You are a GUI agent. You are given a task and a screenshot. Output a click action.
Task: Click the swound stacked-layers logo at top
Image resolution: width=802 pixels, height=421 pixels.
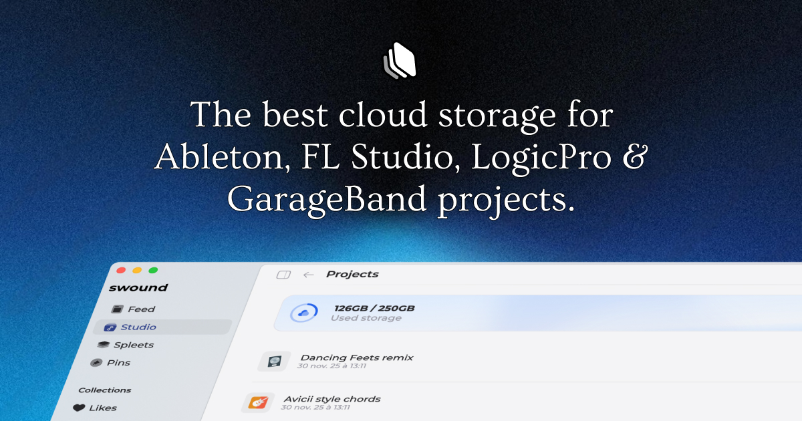(x=400, y=60)
